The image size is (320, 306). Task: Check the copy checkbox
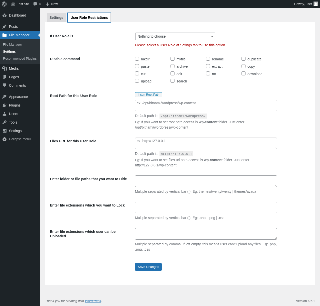point(243,66)
